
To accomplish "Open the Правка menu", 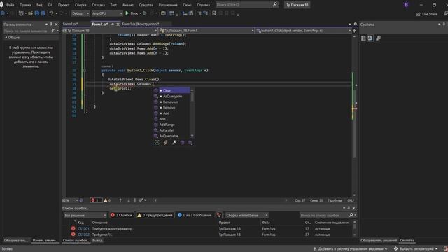I will click(25, 5).
